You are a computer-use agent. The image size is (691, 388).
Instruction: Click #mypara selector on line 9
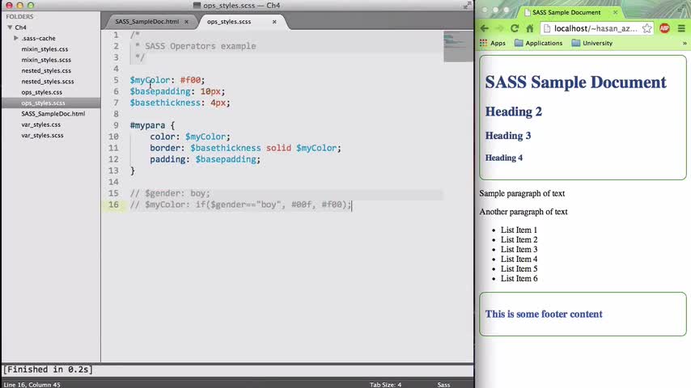[147, 125]
